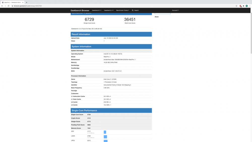
Task: Click the Memory Score value 7341
Action: point(89,128)
